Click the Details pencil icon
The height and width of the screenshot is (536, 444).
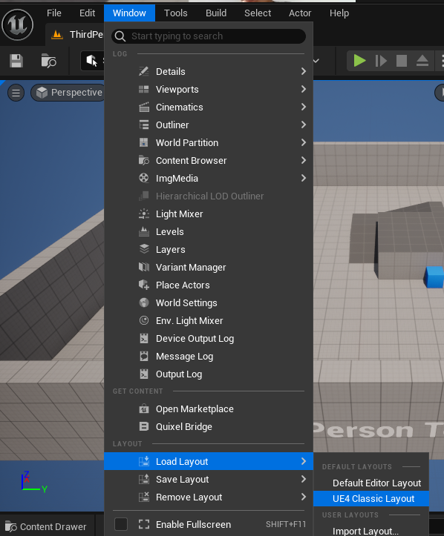pyautogui.click(x=144, y=71)
